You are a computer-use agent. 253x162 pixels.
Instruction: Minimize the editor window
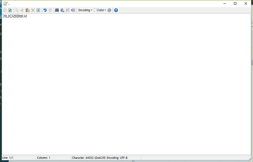(x=225, y=4)
